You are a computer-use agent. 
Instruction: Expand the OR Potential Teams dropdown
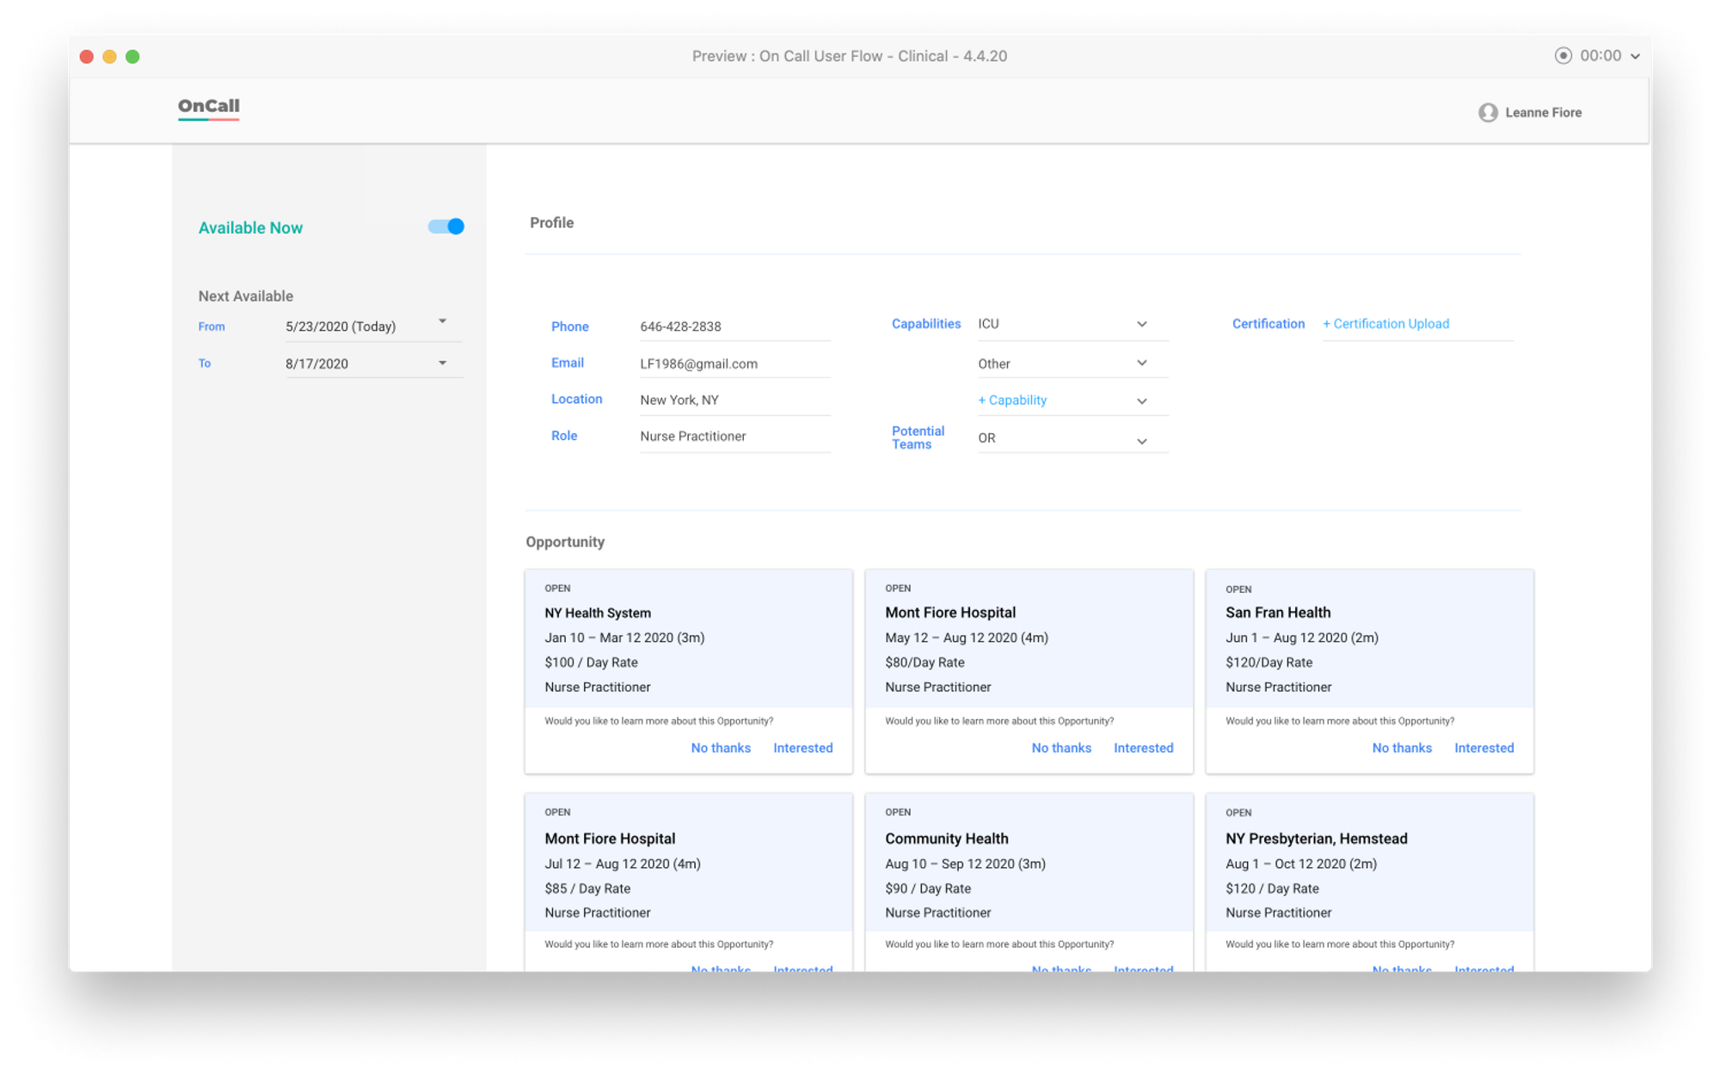pos(1141,441)
